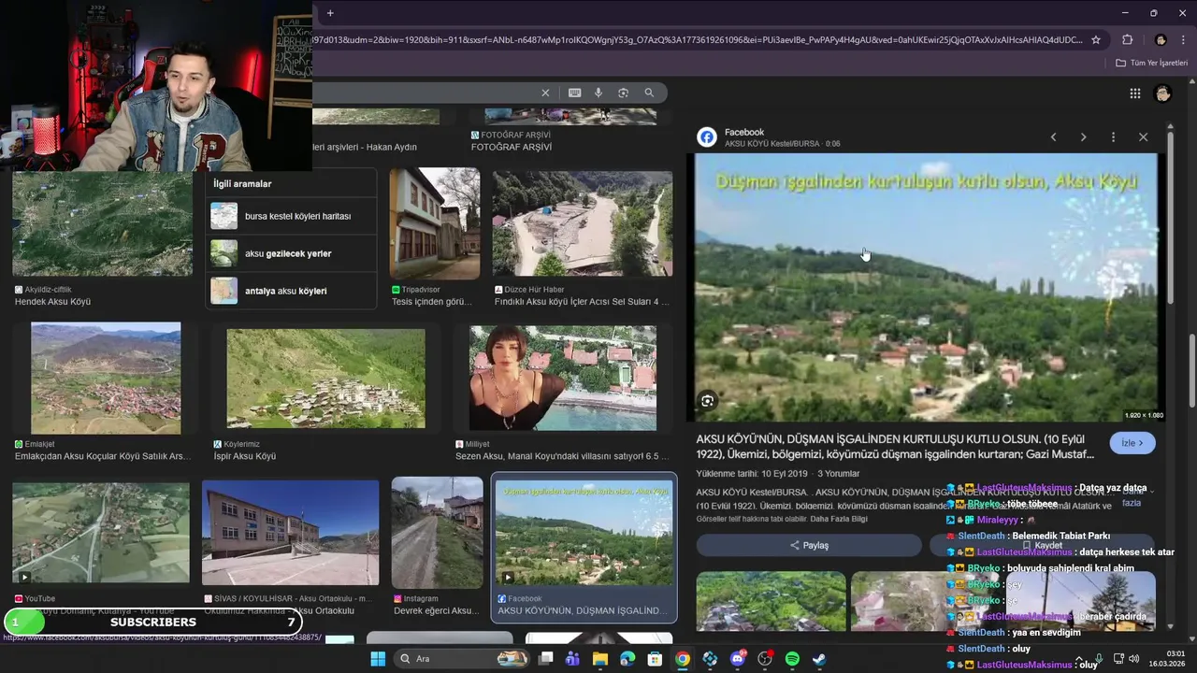Submit search with the magnifier icon
The width and height of the screenshot is (1197, 673).
pos(649,93)
